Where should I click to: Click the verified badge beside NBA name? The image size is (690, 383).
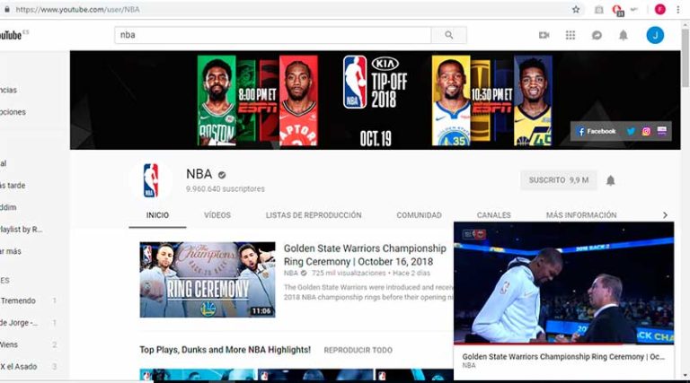(x=222, y=175)
